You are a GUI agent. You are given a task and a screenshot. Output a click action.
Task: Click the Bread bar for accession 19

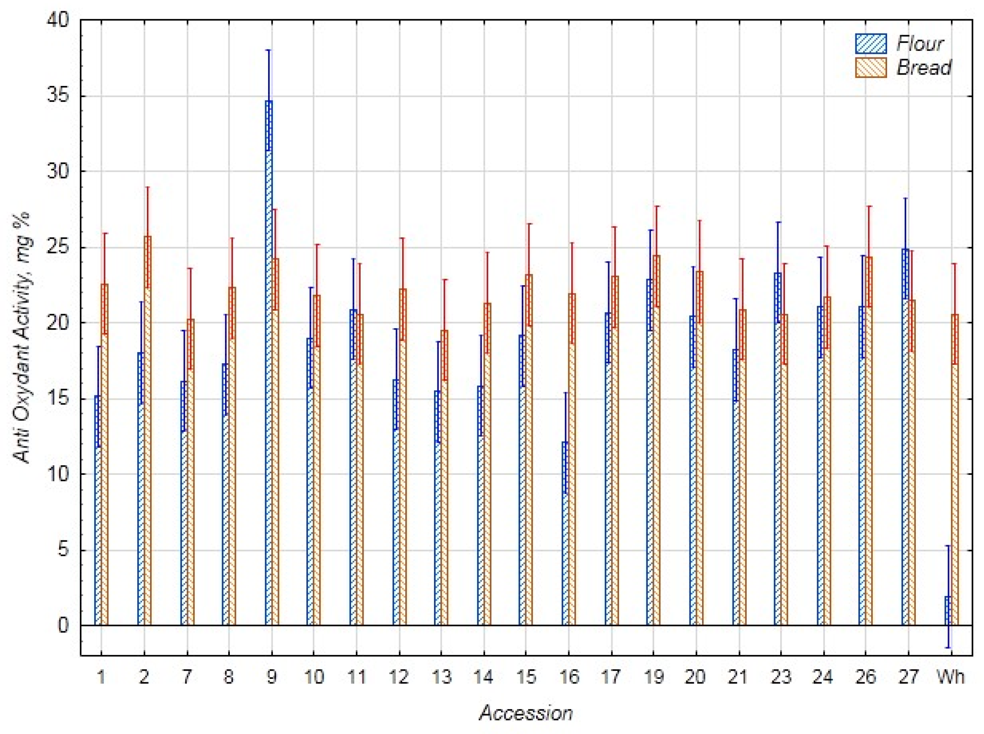pos(657,440)
